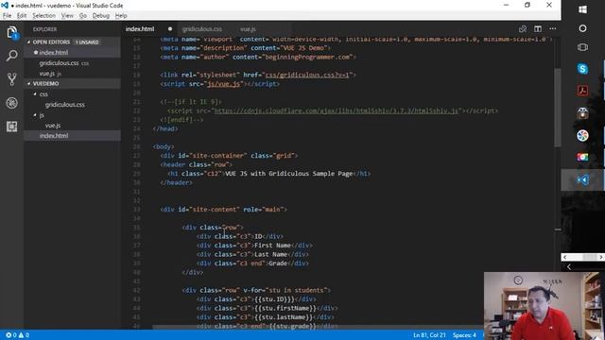Viewport: 605px width, 340px height.
Task: Switch to the index.html editor tab
Action: point(140,29)
